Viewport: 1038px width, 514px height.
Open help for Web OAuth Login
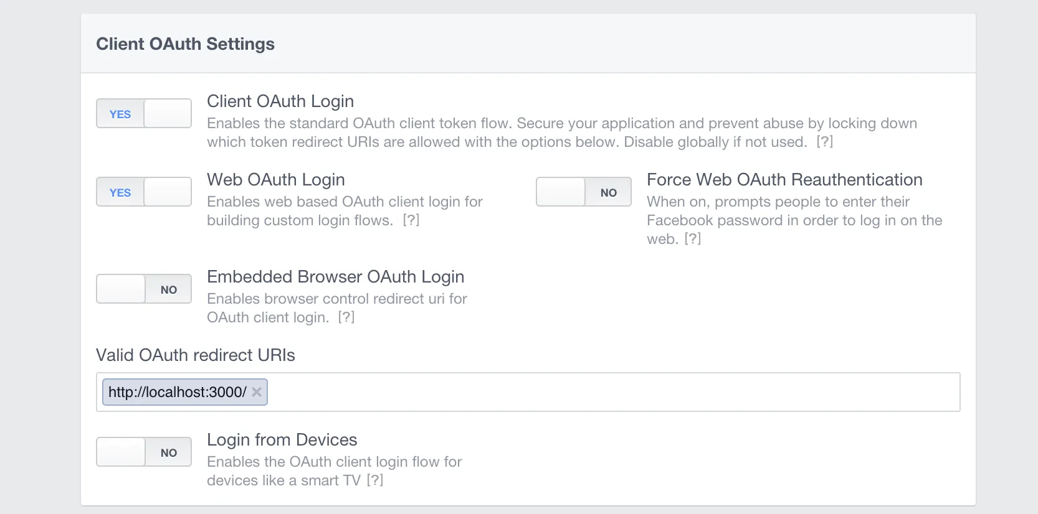tap(411, 220)
